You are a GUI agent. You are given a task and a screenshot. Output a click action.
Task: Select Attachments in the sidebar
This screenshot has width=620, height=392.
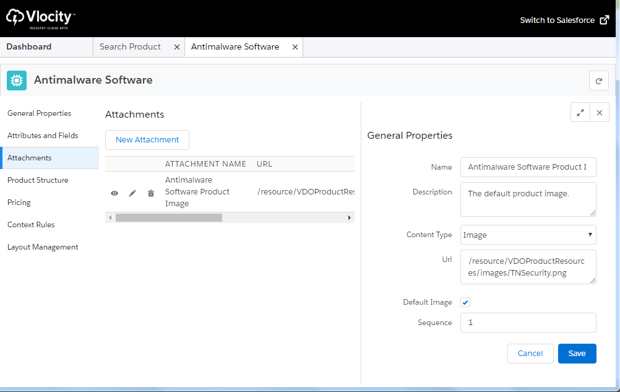(x=50, y=158)
